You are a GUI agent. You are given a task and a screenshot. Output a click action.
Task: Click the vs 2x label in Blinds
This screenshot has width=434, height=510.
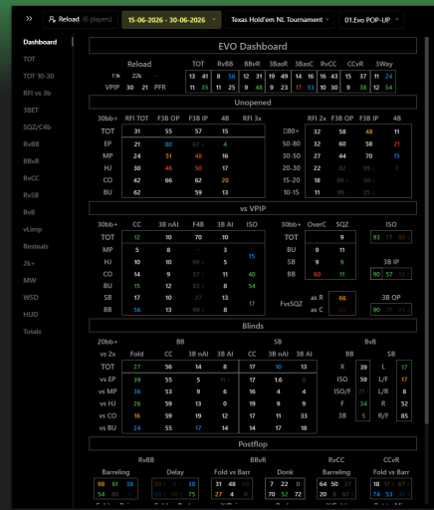[108, 354]
